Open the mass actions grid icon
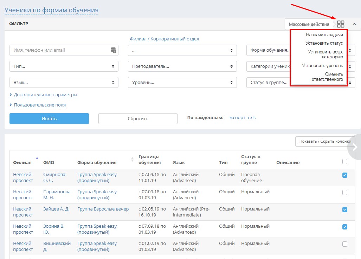Screen dimensions: 361x259 (341, 24)
